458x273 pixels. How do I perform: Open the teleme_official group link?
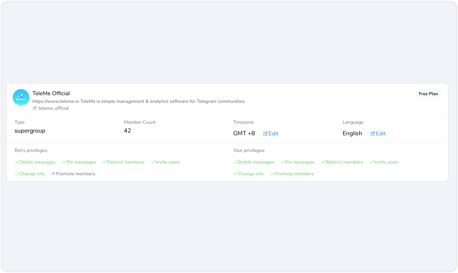coord(53,108)
